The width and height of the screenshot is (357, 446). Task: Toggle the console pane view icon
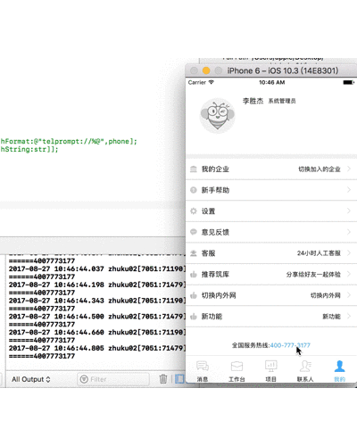pyautogui.click(x=179, y=379)
